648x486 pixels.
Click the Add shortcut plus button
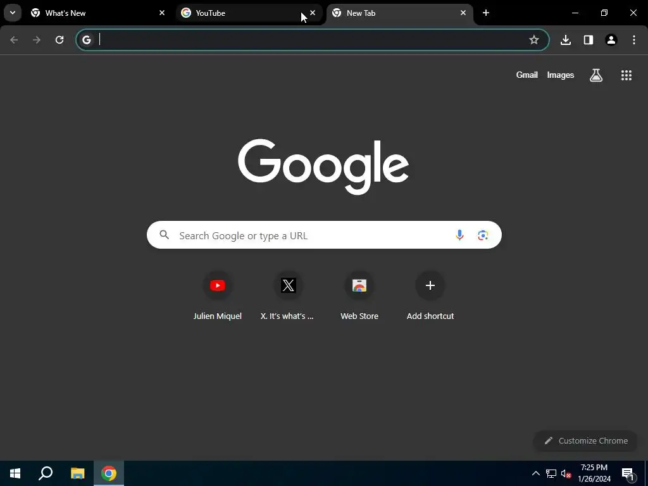pos(430,285)
